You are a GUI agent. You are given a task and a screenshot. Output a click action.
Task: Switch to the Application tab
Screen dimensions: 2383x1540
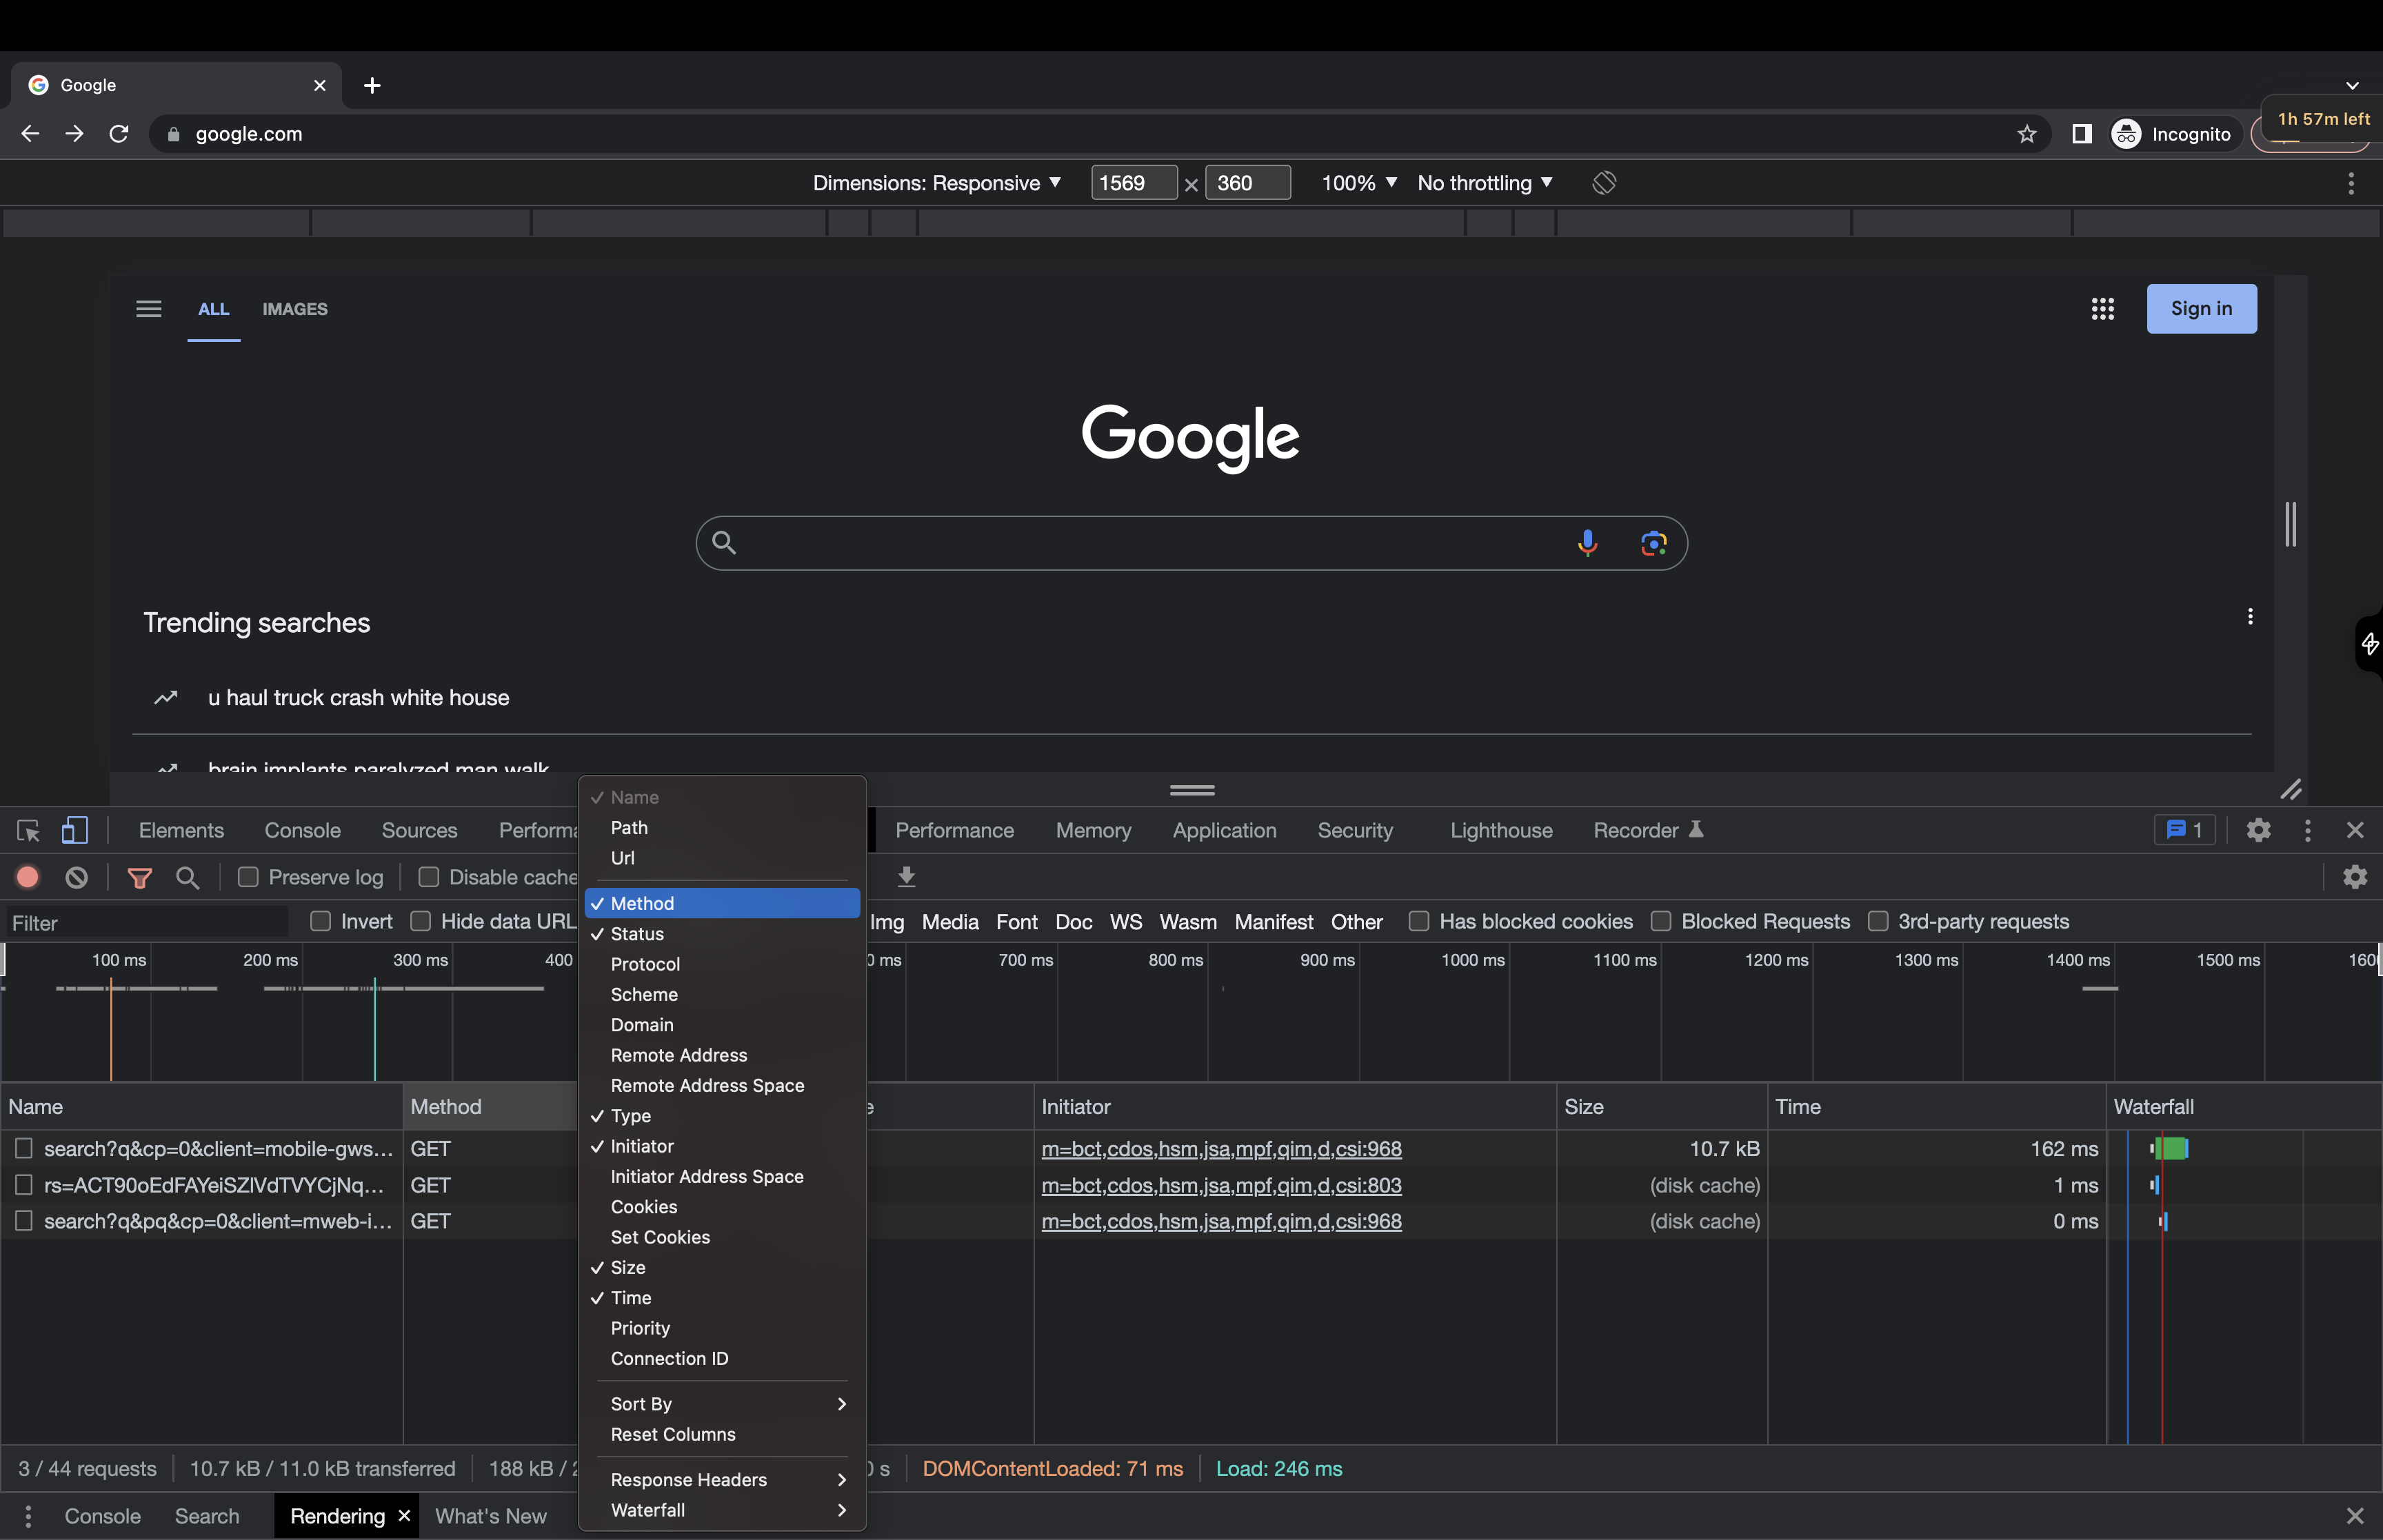coord(1224,831)
